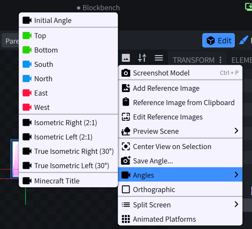This screenshot has width=252, height=229.
Task: Open the sliders settings icon
Action: point(142,58)
